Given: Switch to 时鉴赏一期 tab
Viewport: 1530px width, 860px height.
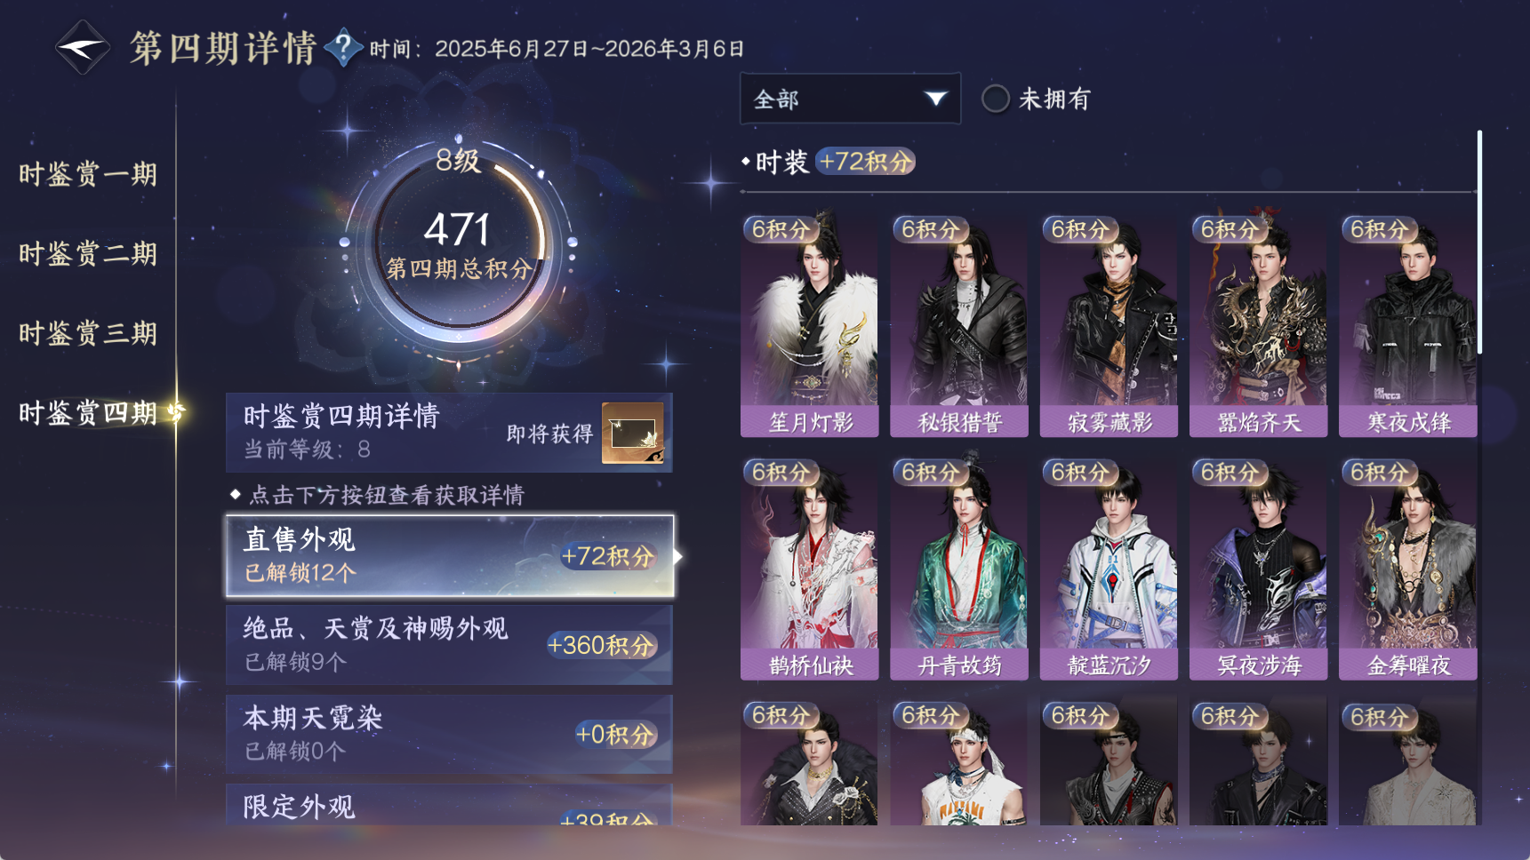Looking at the screenshot, I should [x=88, y=174].
